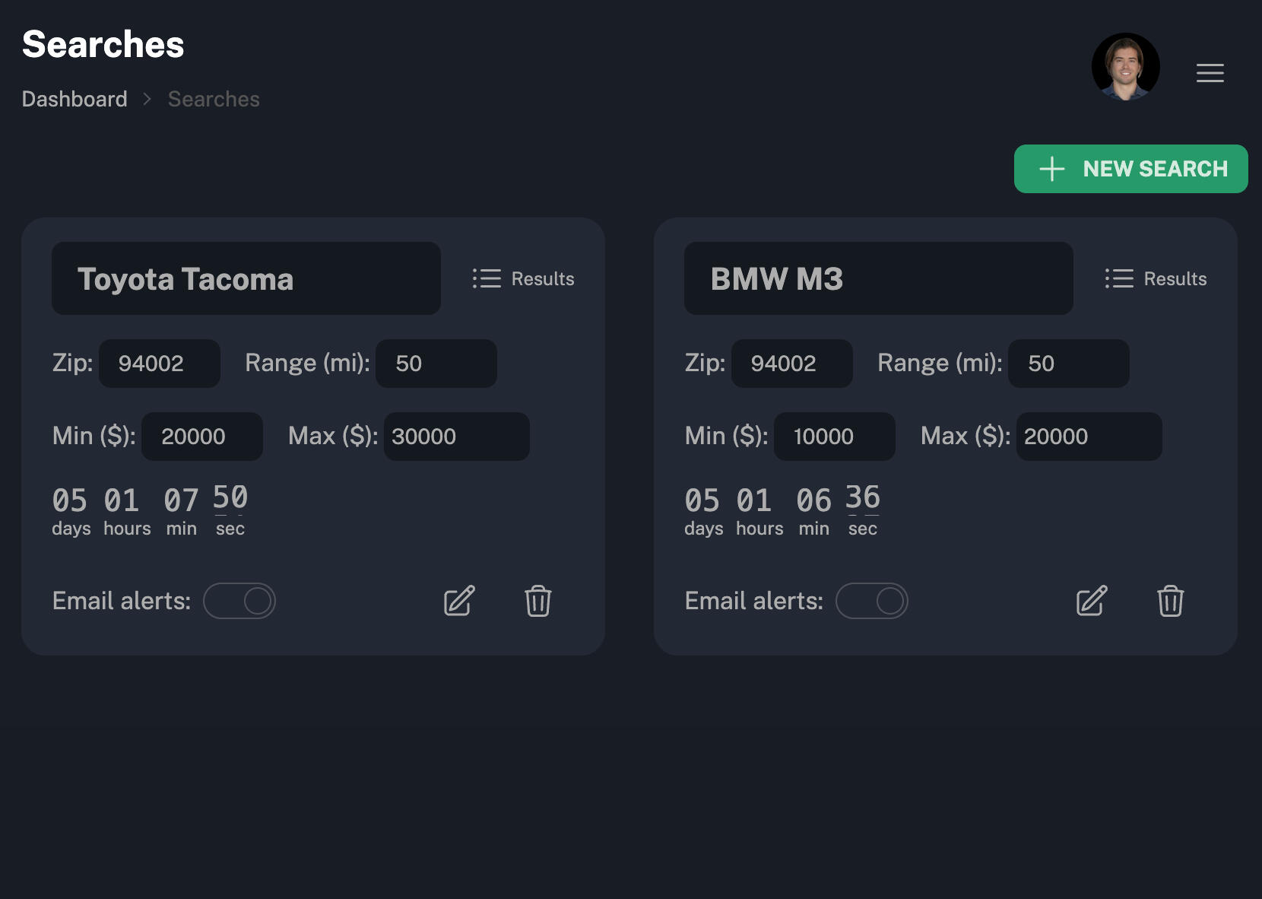The image size is (1262, 899).
Task: Click the BMW M3 title field
Action: [878, 278]
